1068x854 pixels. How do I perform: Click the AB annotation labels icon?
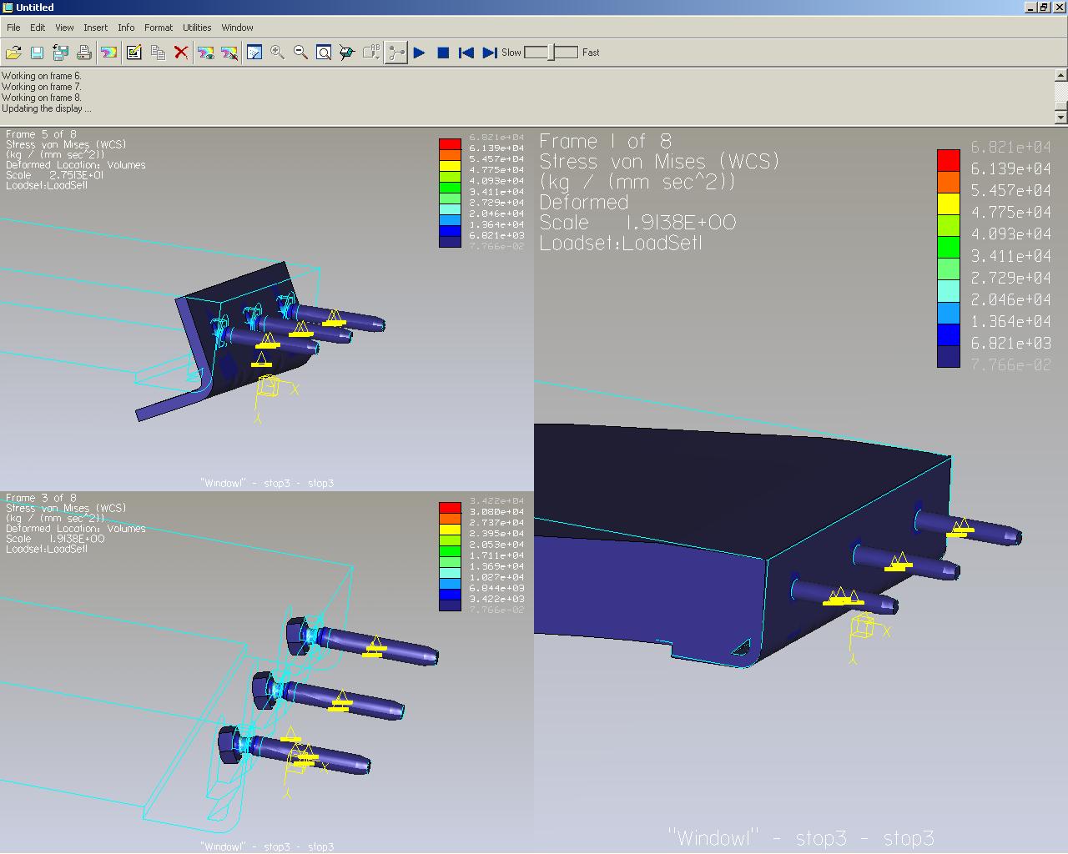371,53
